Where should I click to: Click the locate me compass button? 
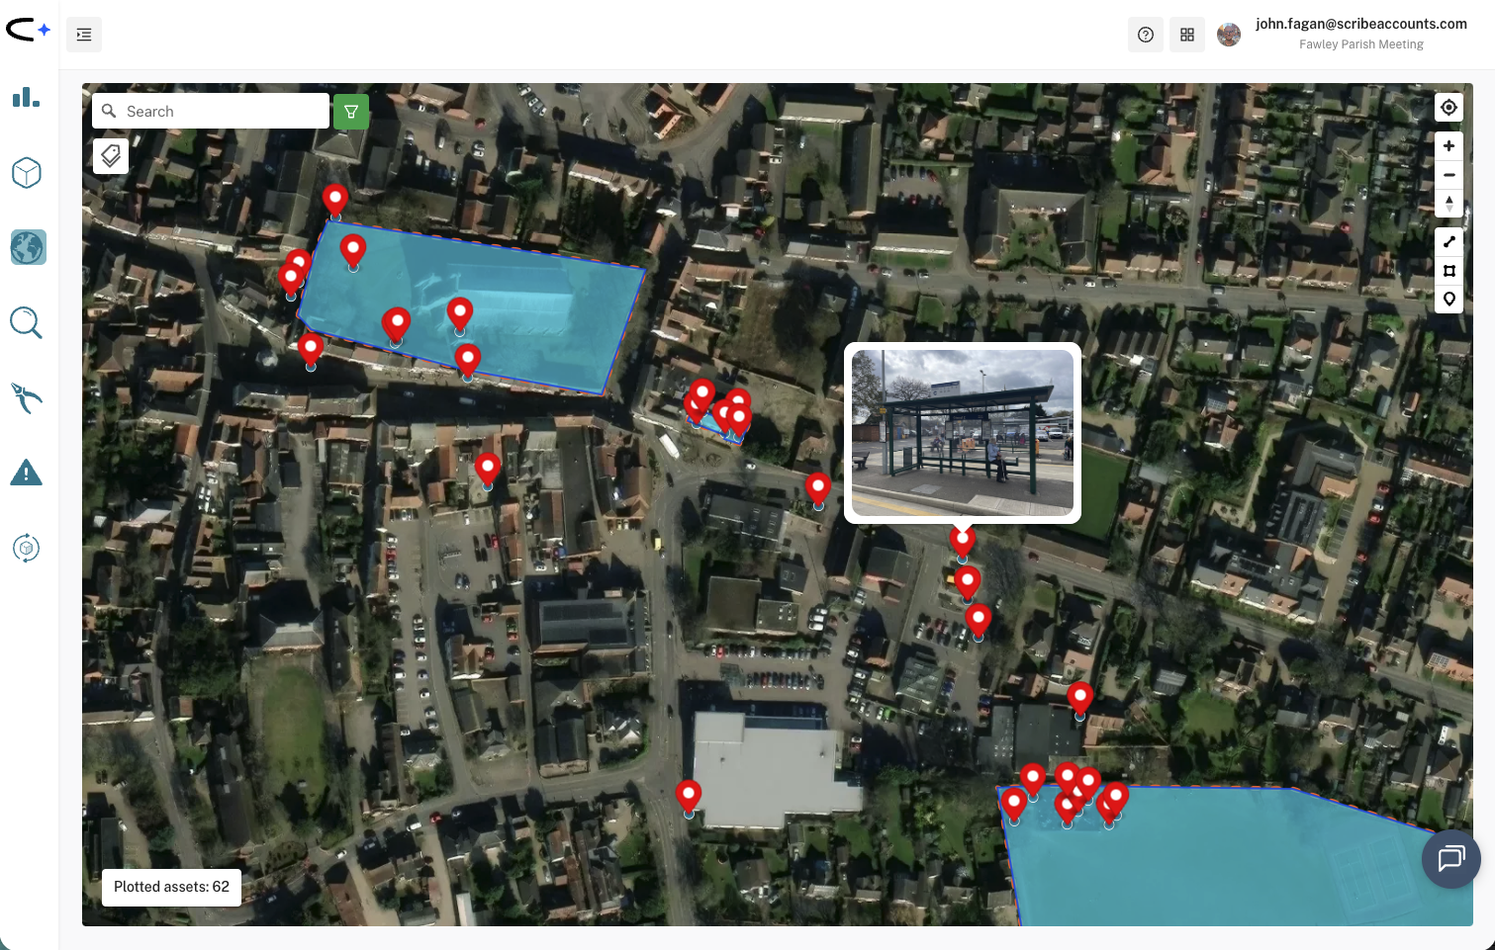[x=1448, y=107]
